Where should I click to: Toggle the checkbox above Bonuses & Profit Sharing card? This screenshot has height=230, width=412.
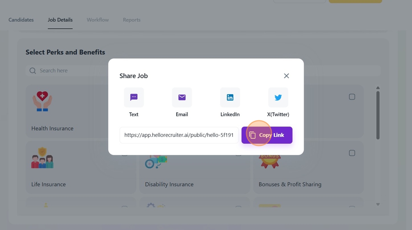[352, 97]
